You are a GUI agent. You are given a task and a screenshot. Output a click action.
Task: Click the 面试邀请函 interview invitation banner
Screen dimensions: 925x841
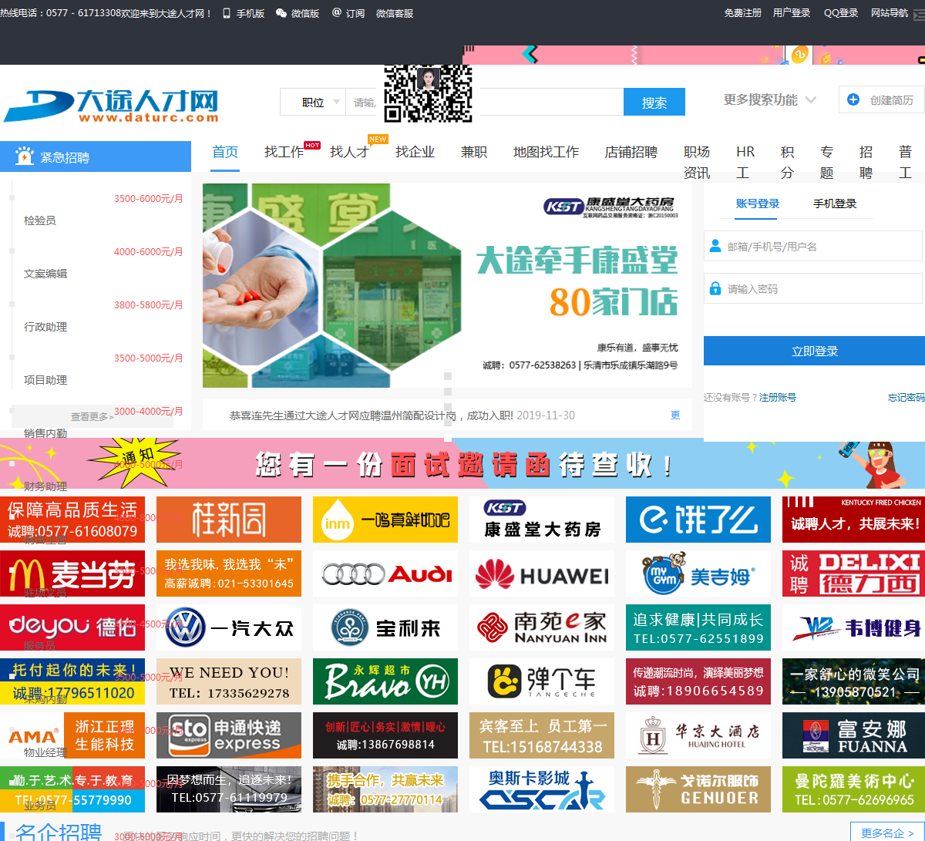click(x=462, y=463)
